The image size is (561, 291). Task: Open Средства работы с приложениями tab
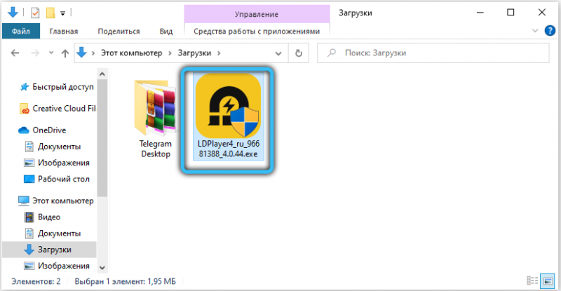coord(257,31)
